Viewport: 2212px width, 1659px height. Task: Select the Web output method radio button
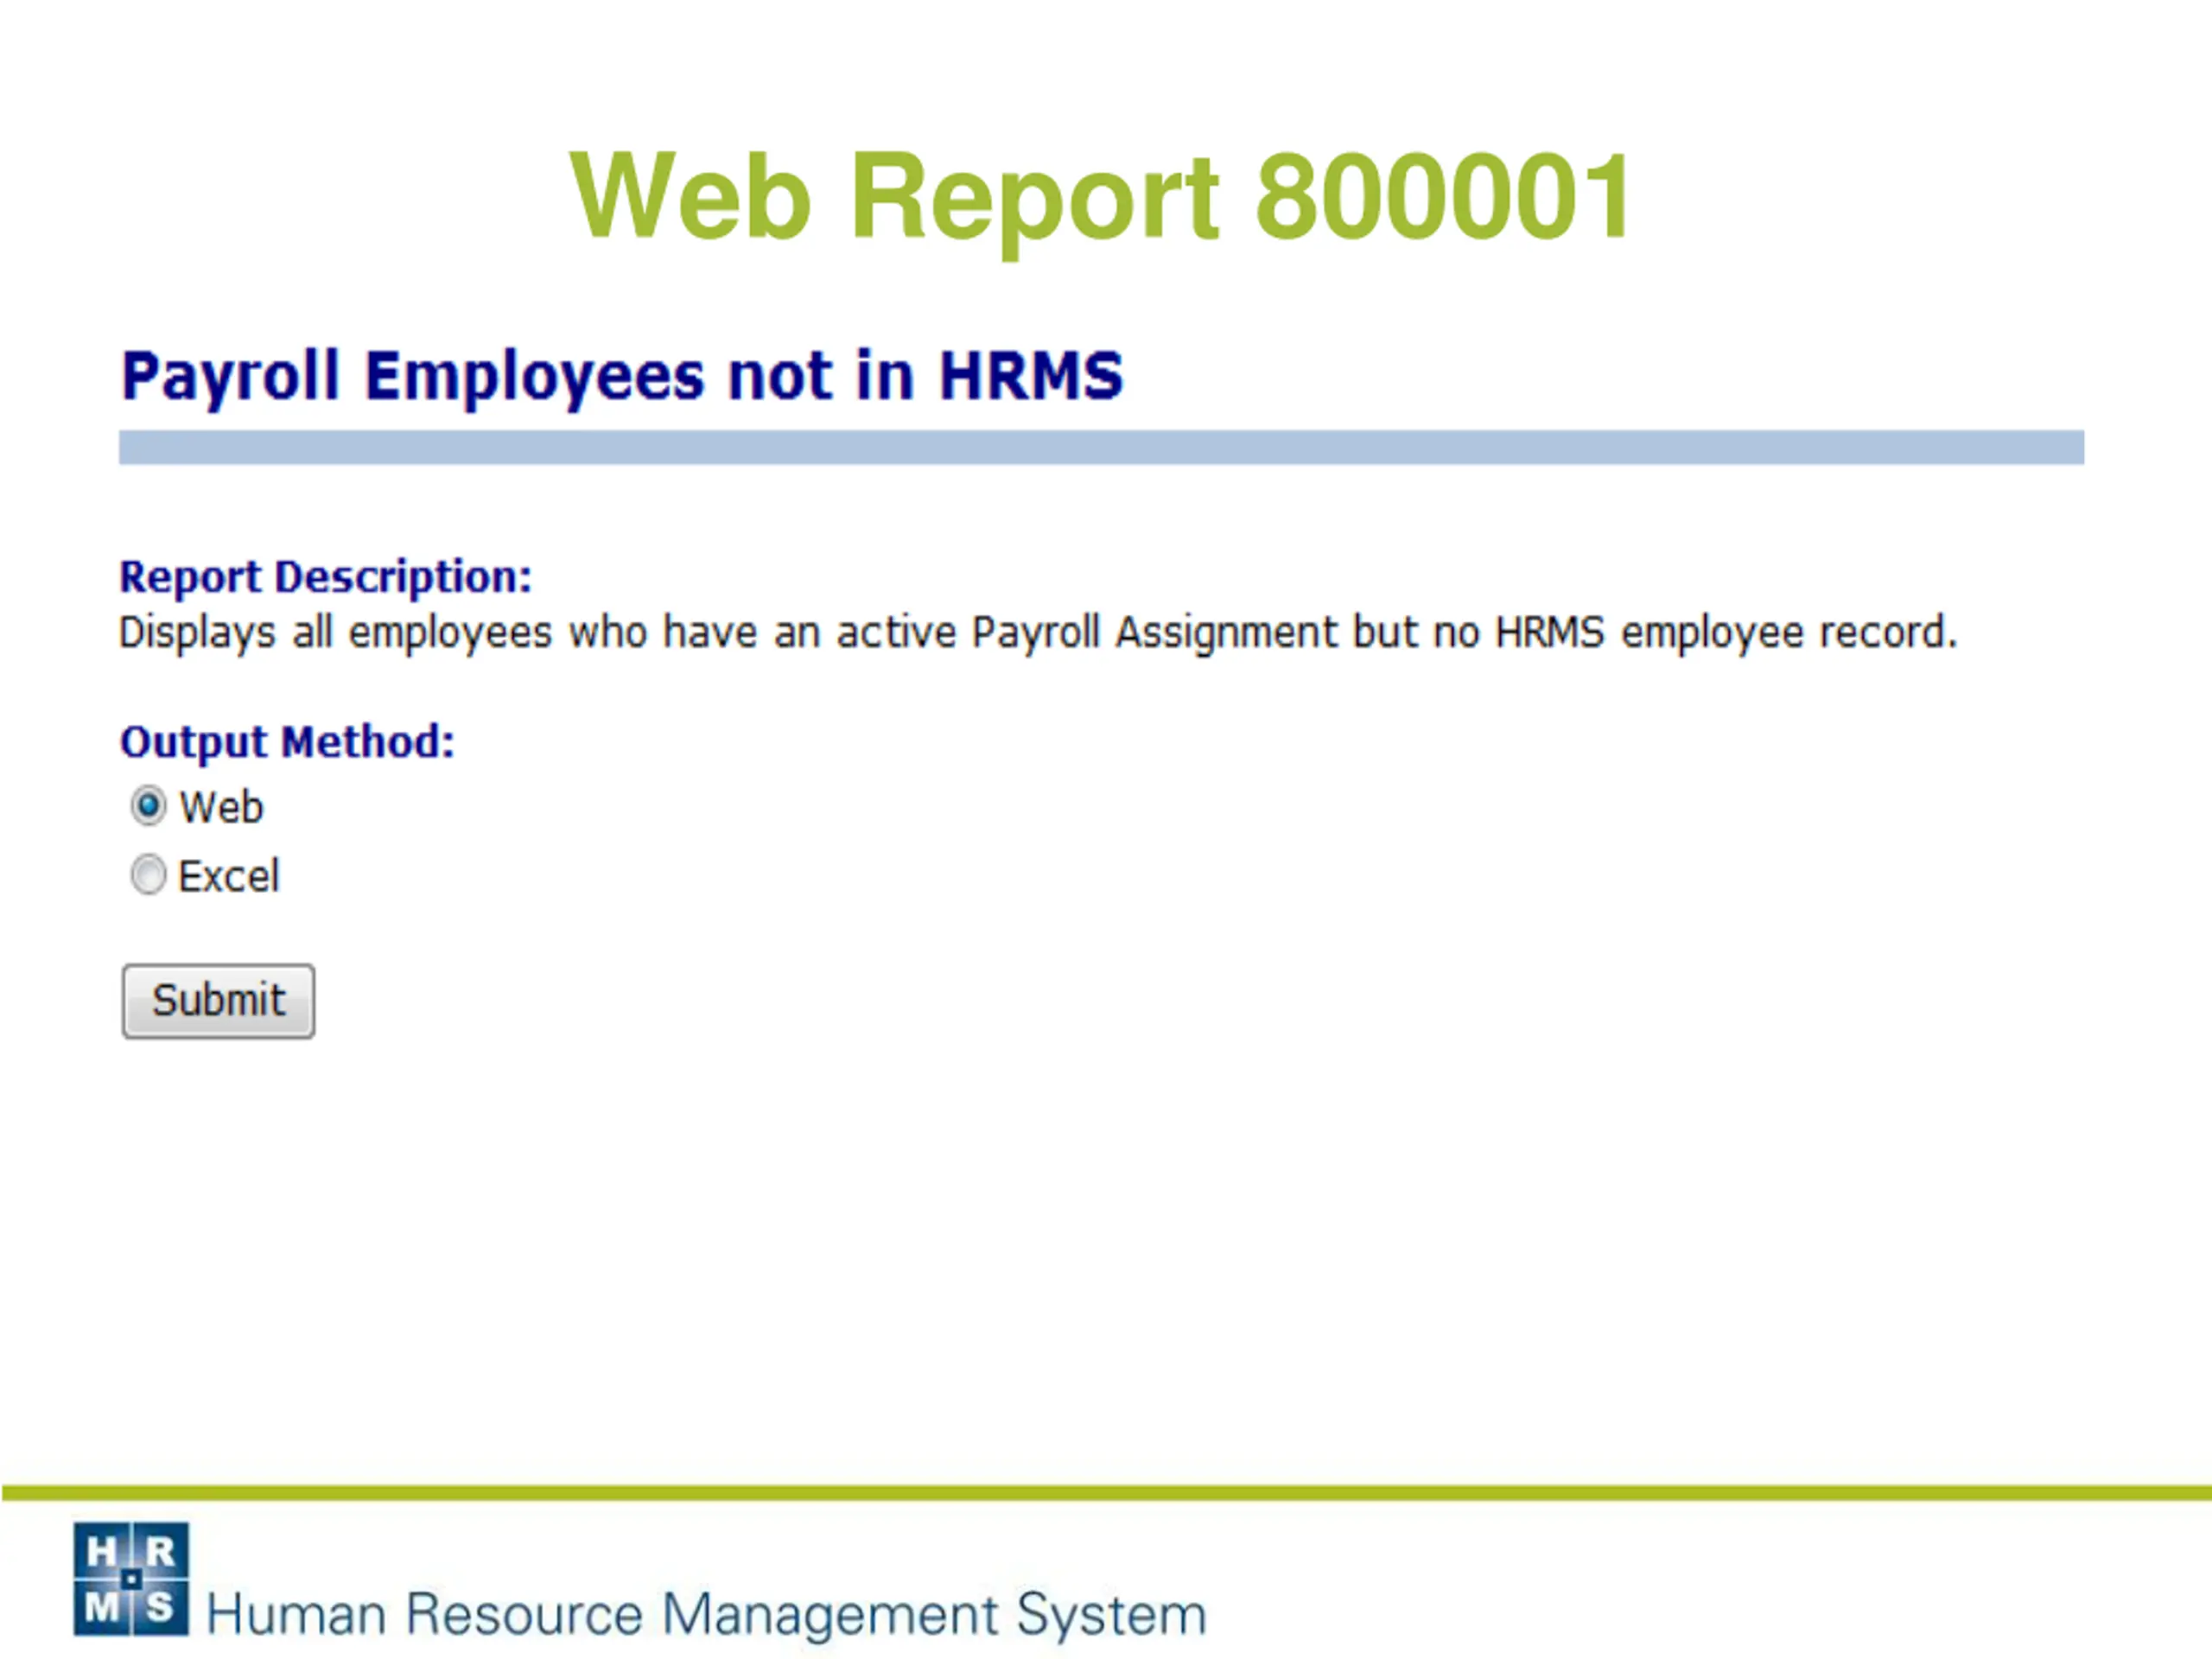pyautogui.click(x=148, y=806)
